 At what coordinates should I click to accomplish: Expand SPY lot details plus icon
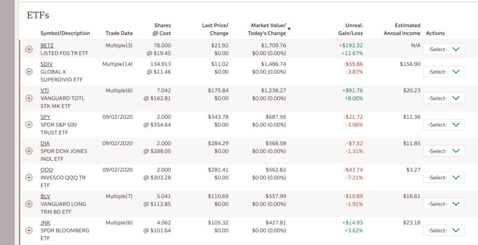pyautogui.click(x=29, y=125)
